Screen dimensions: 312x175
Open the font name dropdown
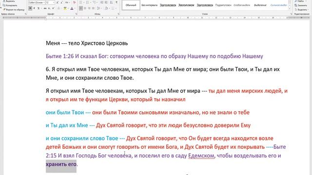pyautogui.click(x=44, y=2)
